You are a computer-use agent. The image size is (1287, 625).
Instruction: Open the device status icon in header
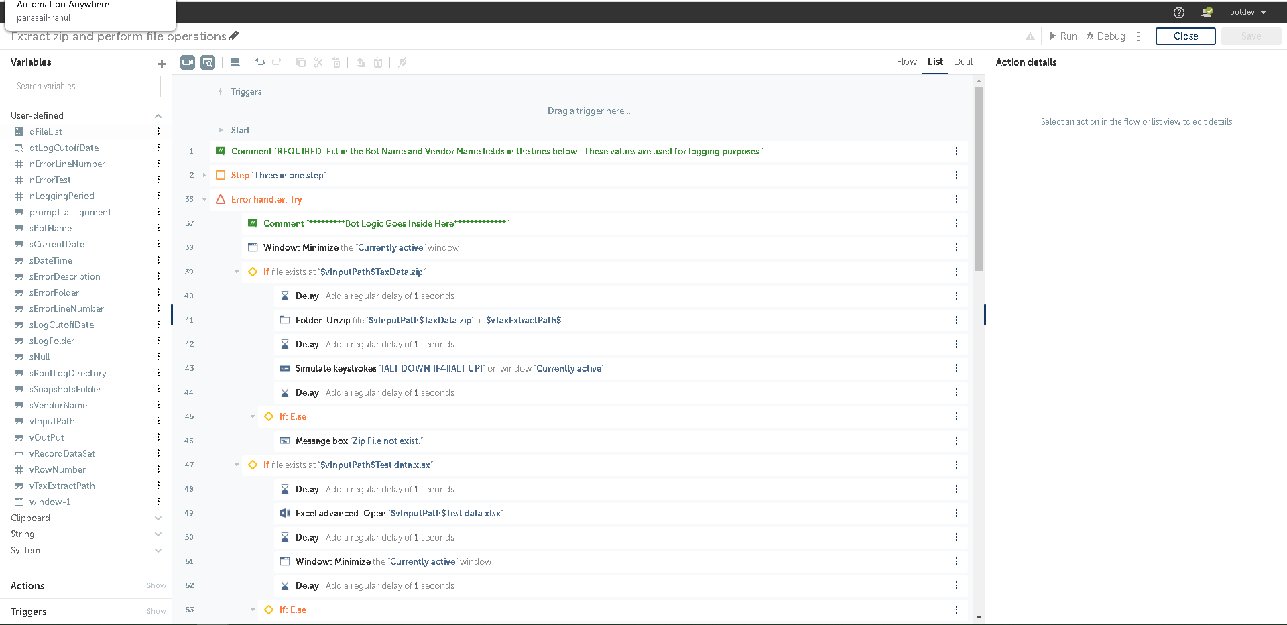[x=1207, y=12]
